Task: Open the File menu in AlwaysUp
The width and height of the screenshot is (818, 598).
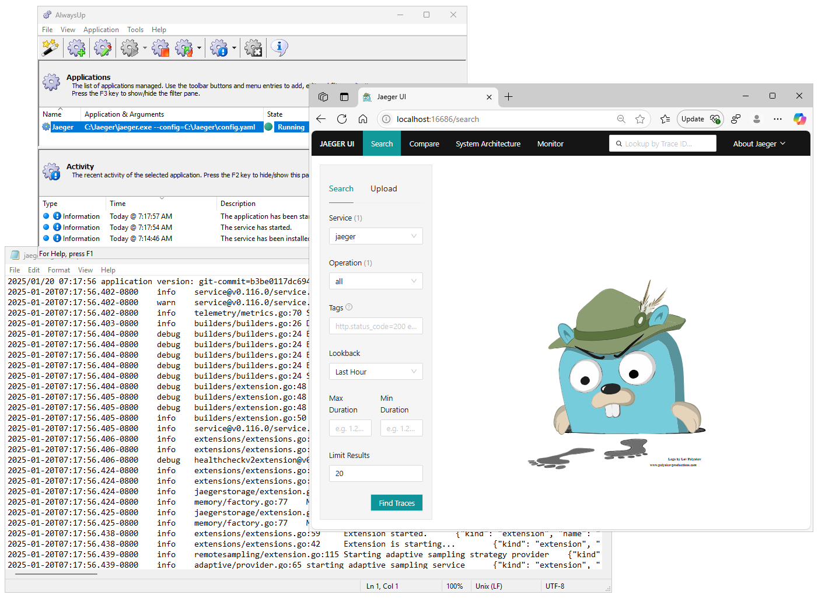Action: [47, 30]
